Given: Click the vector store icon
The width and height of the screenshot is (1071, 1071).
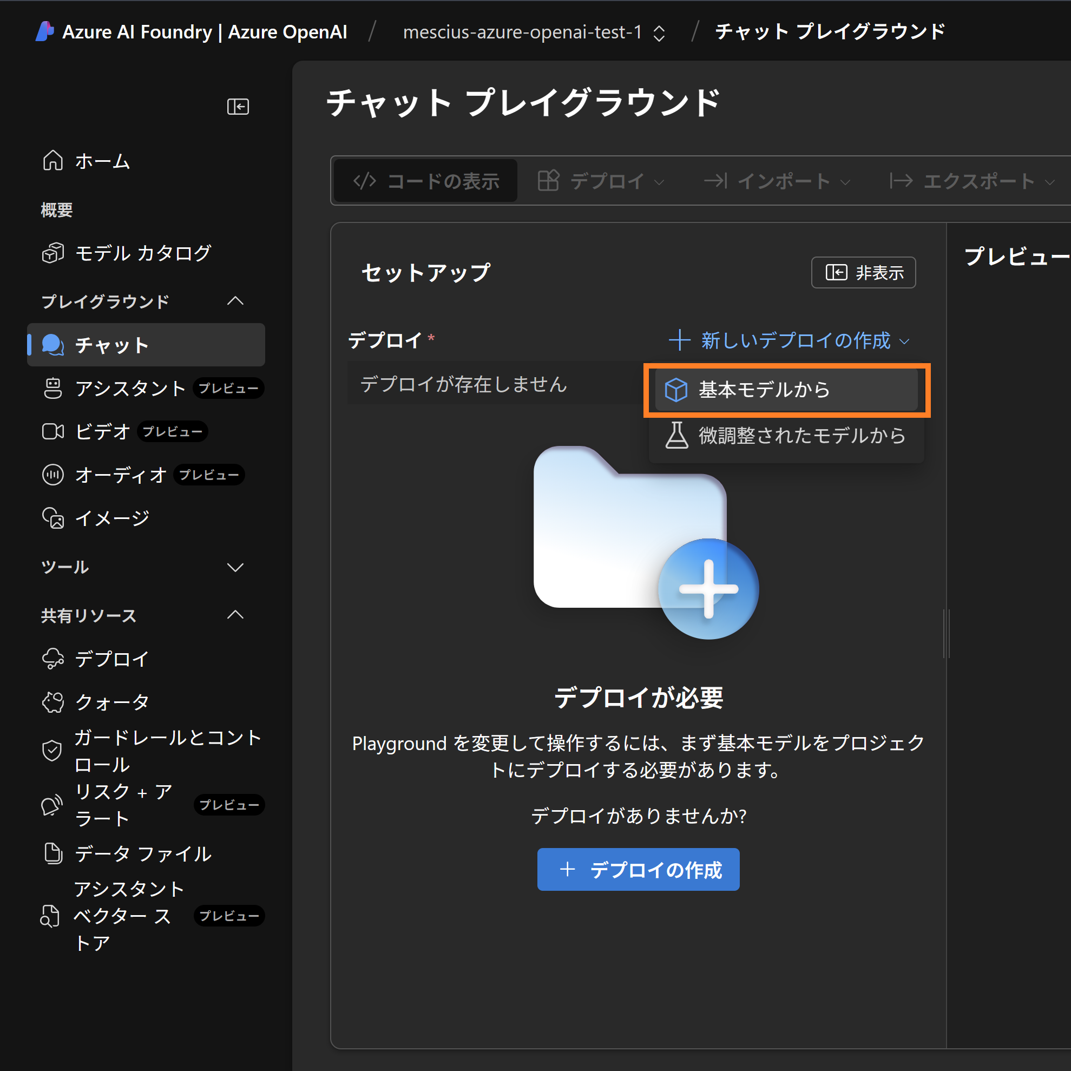Looking at the screenshot, I should click(x=50, y=916).
